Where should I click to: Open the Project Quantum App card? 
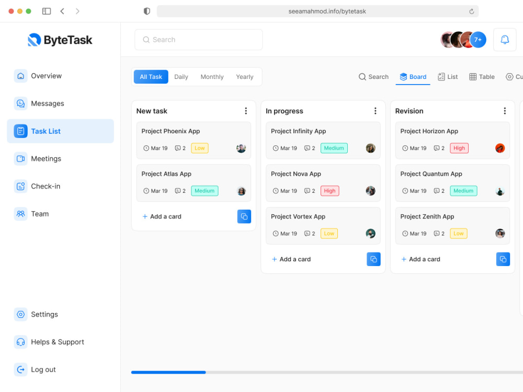(452, 183)
